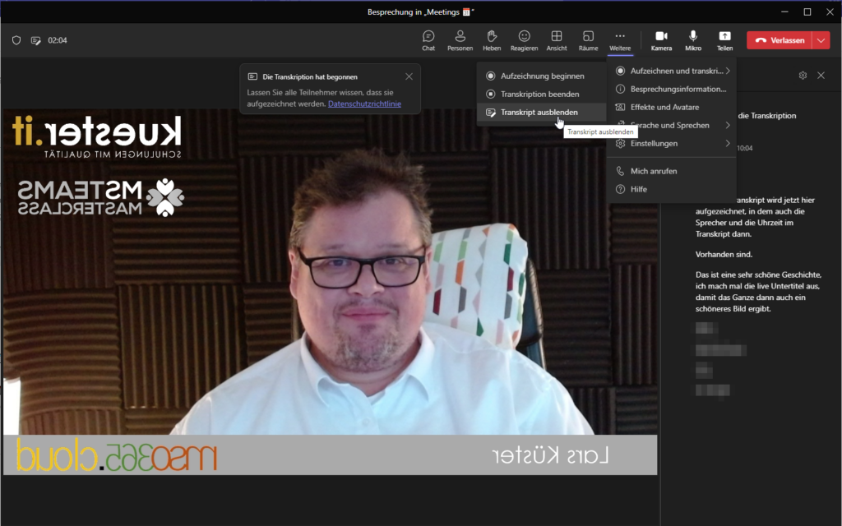
Task: Change layout via Ansicht icon
Action: [557, 40]
